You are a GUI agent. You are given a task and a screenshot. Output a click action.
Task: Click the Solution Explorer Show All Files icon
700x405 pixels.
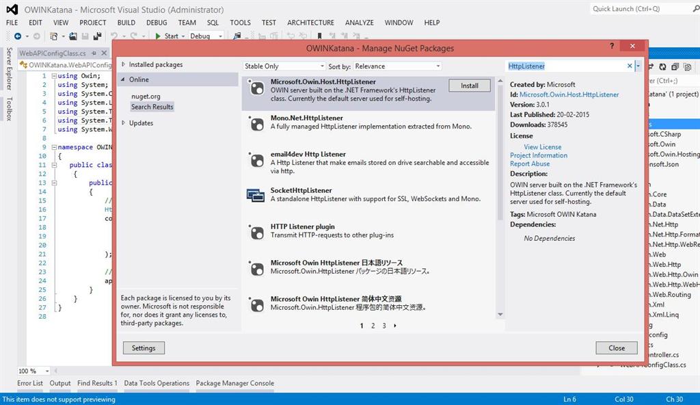[x=688, y=67]
